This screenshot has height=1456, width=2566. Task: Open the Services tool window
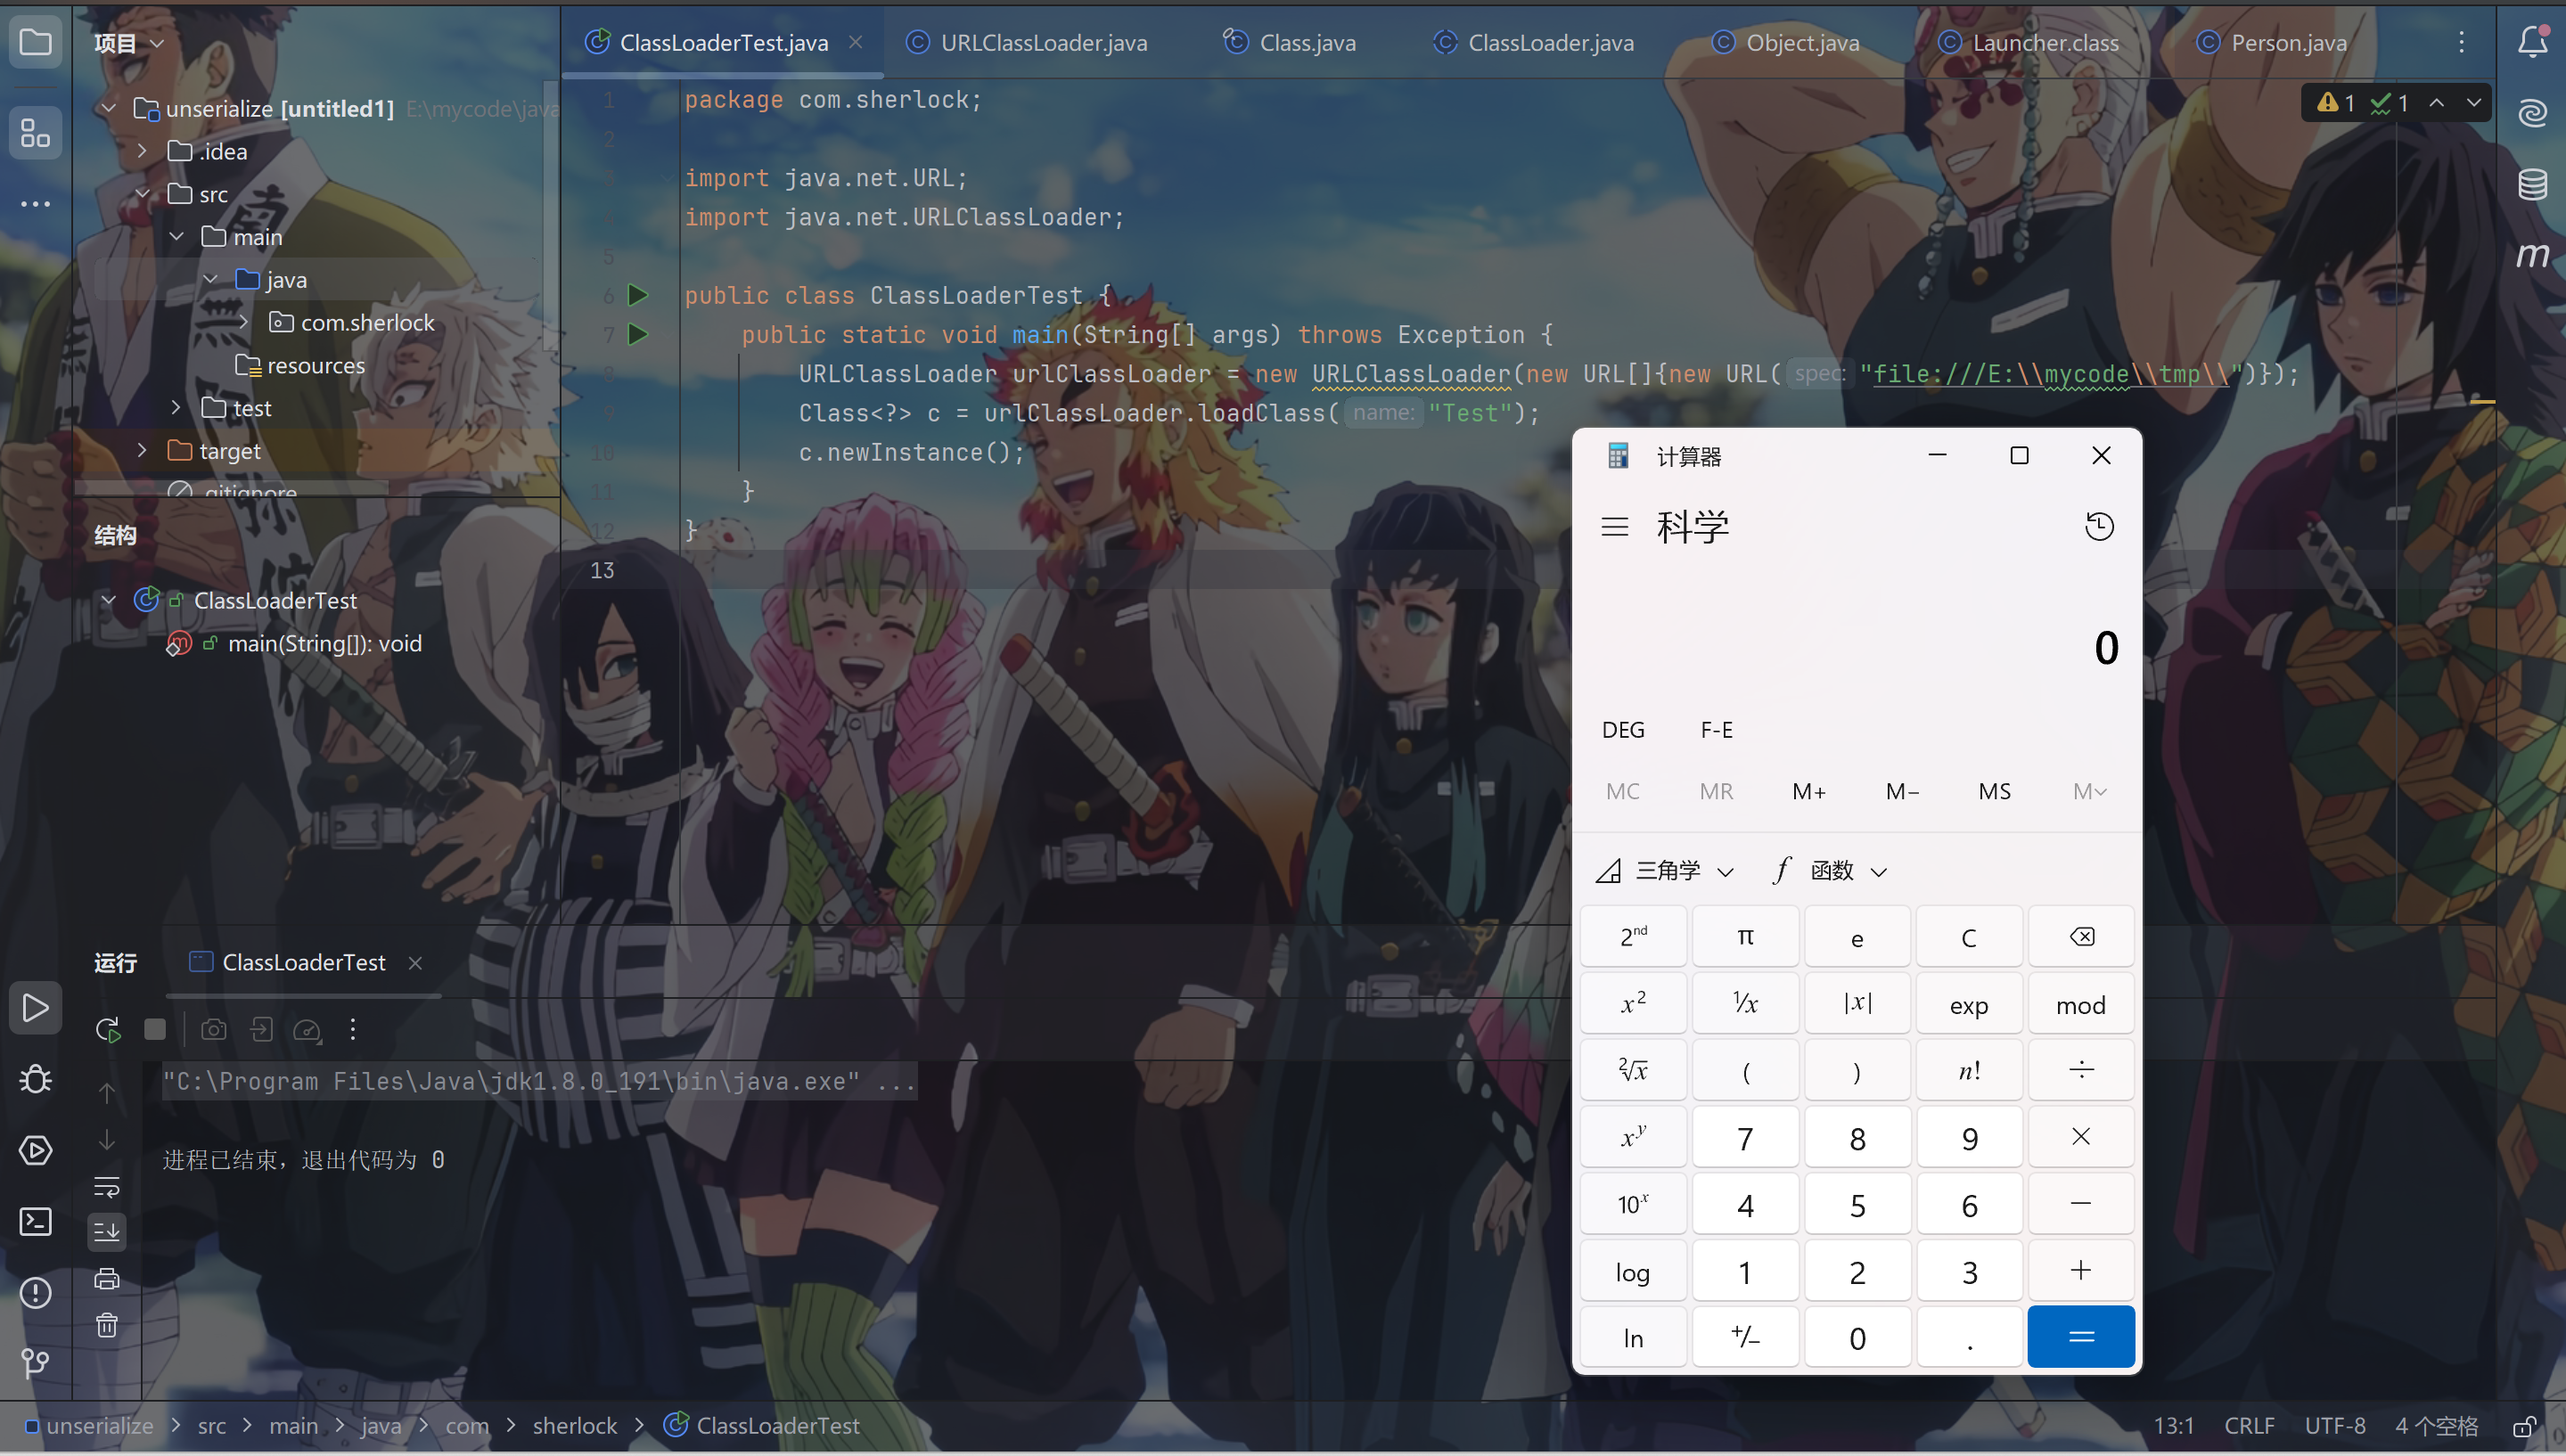click(x=36, y=1150)
